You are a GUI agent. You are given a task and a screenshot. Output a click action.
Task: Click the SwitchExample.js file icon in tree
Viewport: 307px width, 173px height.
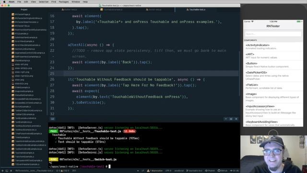click(x=13, y=107)
